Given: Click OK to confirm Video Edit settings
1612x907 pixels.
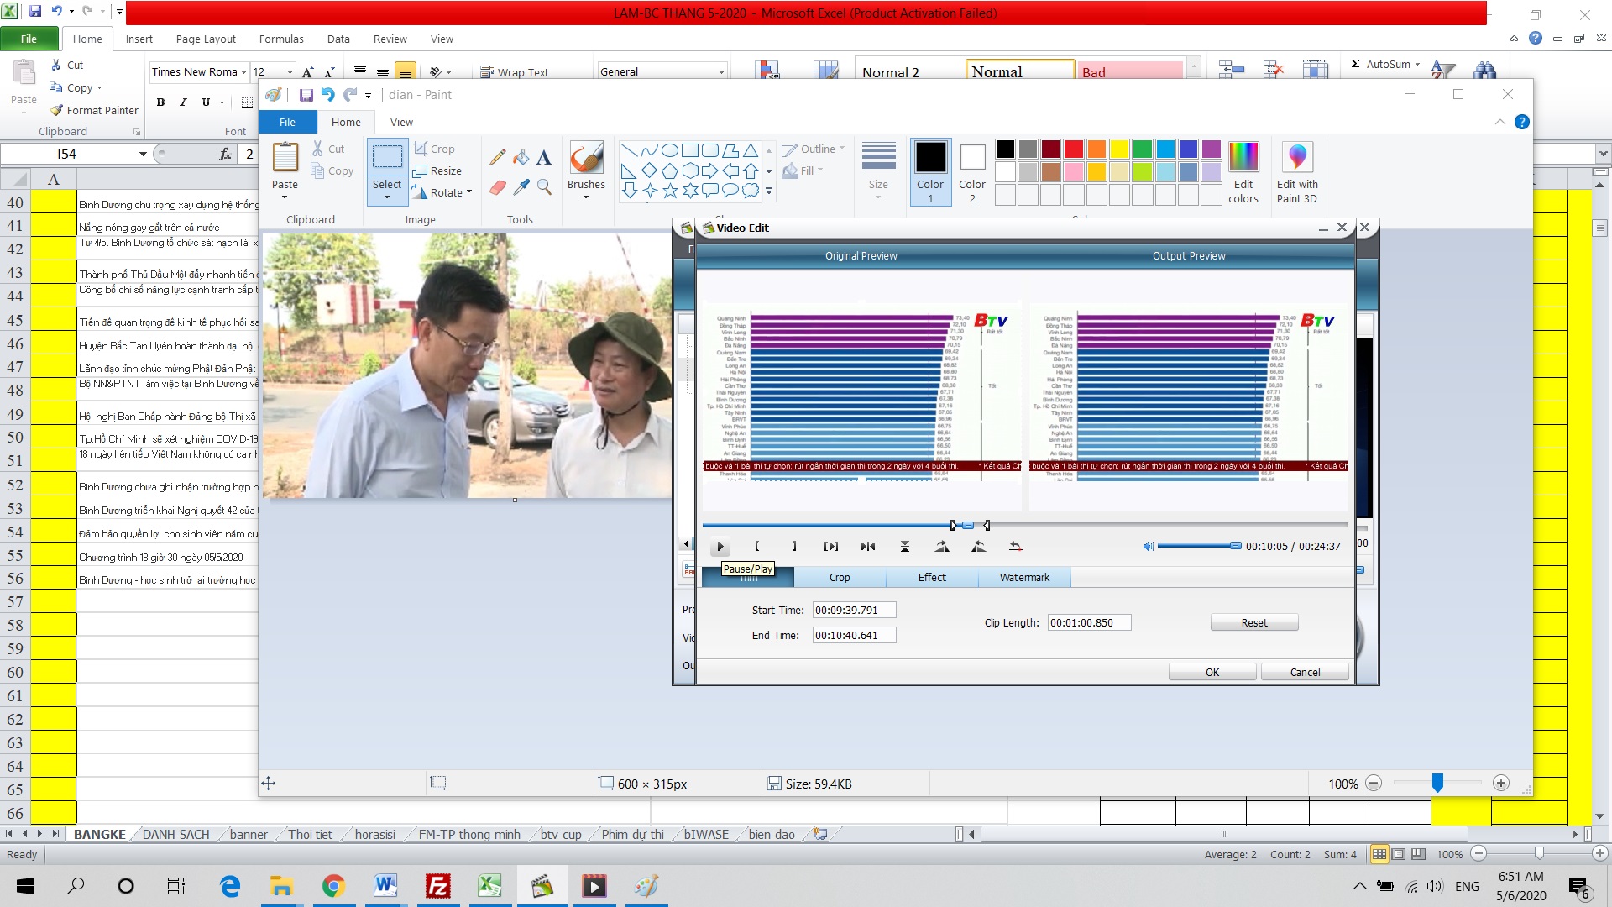Looking at the screenshot, I should point(1212,672).
